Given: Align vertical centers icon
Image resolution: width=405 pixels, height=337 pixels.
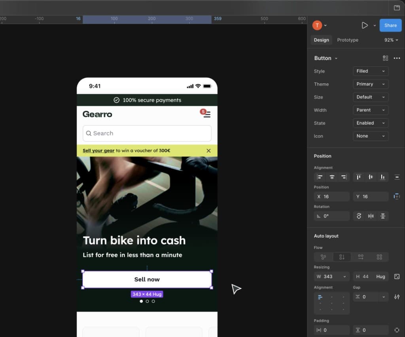Looking at the screenshot, I should tap(371, 177).
